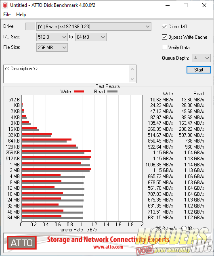
Task: Open the Queue Depth dropdown
Action: 201,58
